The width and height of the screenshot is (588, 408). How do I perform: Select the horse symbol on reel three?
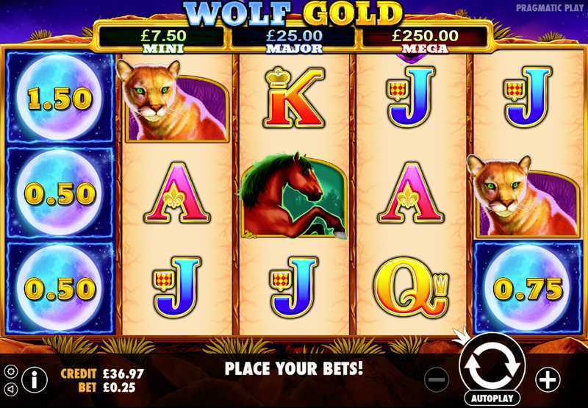coord(293,195)
